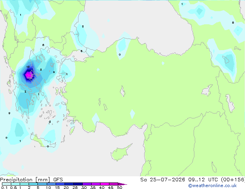Click the "40" legend value
The height and width of the screenshot is (189, 245).
coord(102,187)
